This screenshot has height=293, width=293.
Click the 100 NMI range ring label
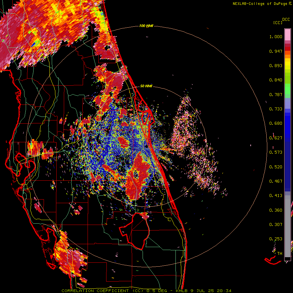tap(146, 26)
